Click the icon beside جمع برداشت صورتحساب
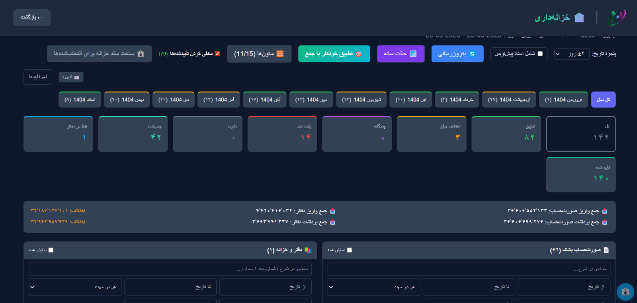The width and height of the screenshot is (637, 303). (605, 222)
